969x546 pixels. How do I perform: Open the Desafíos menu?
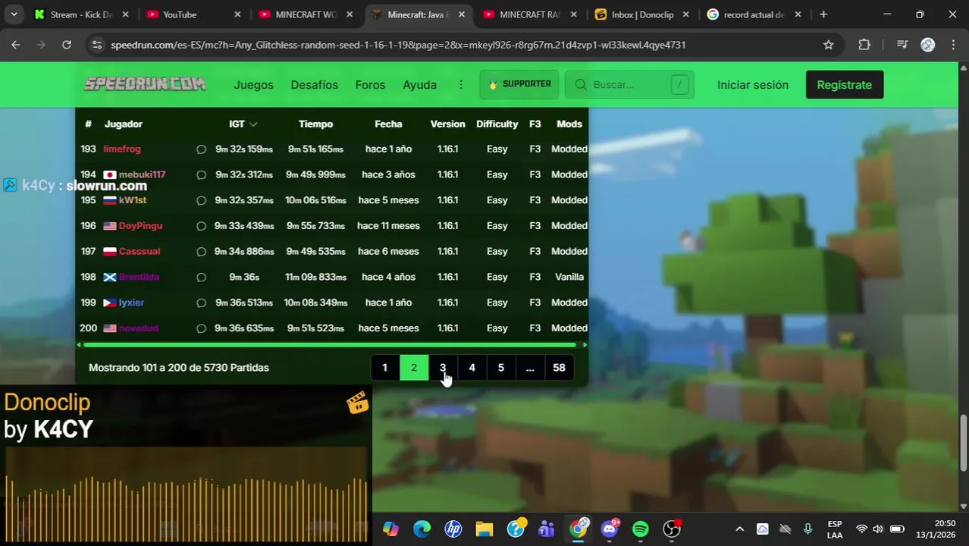(314, 85)
